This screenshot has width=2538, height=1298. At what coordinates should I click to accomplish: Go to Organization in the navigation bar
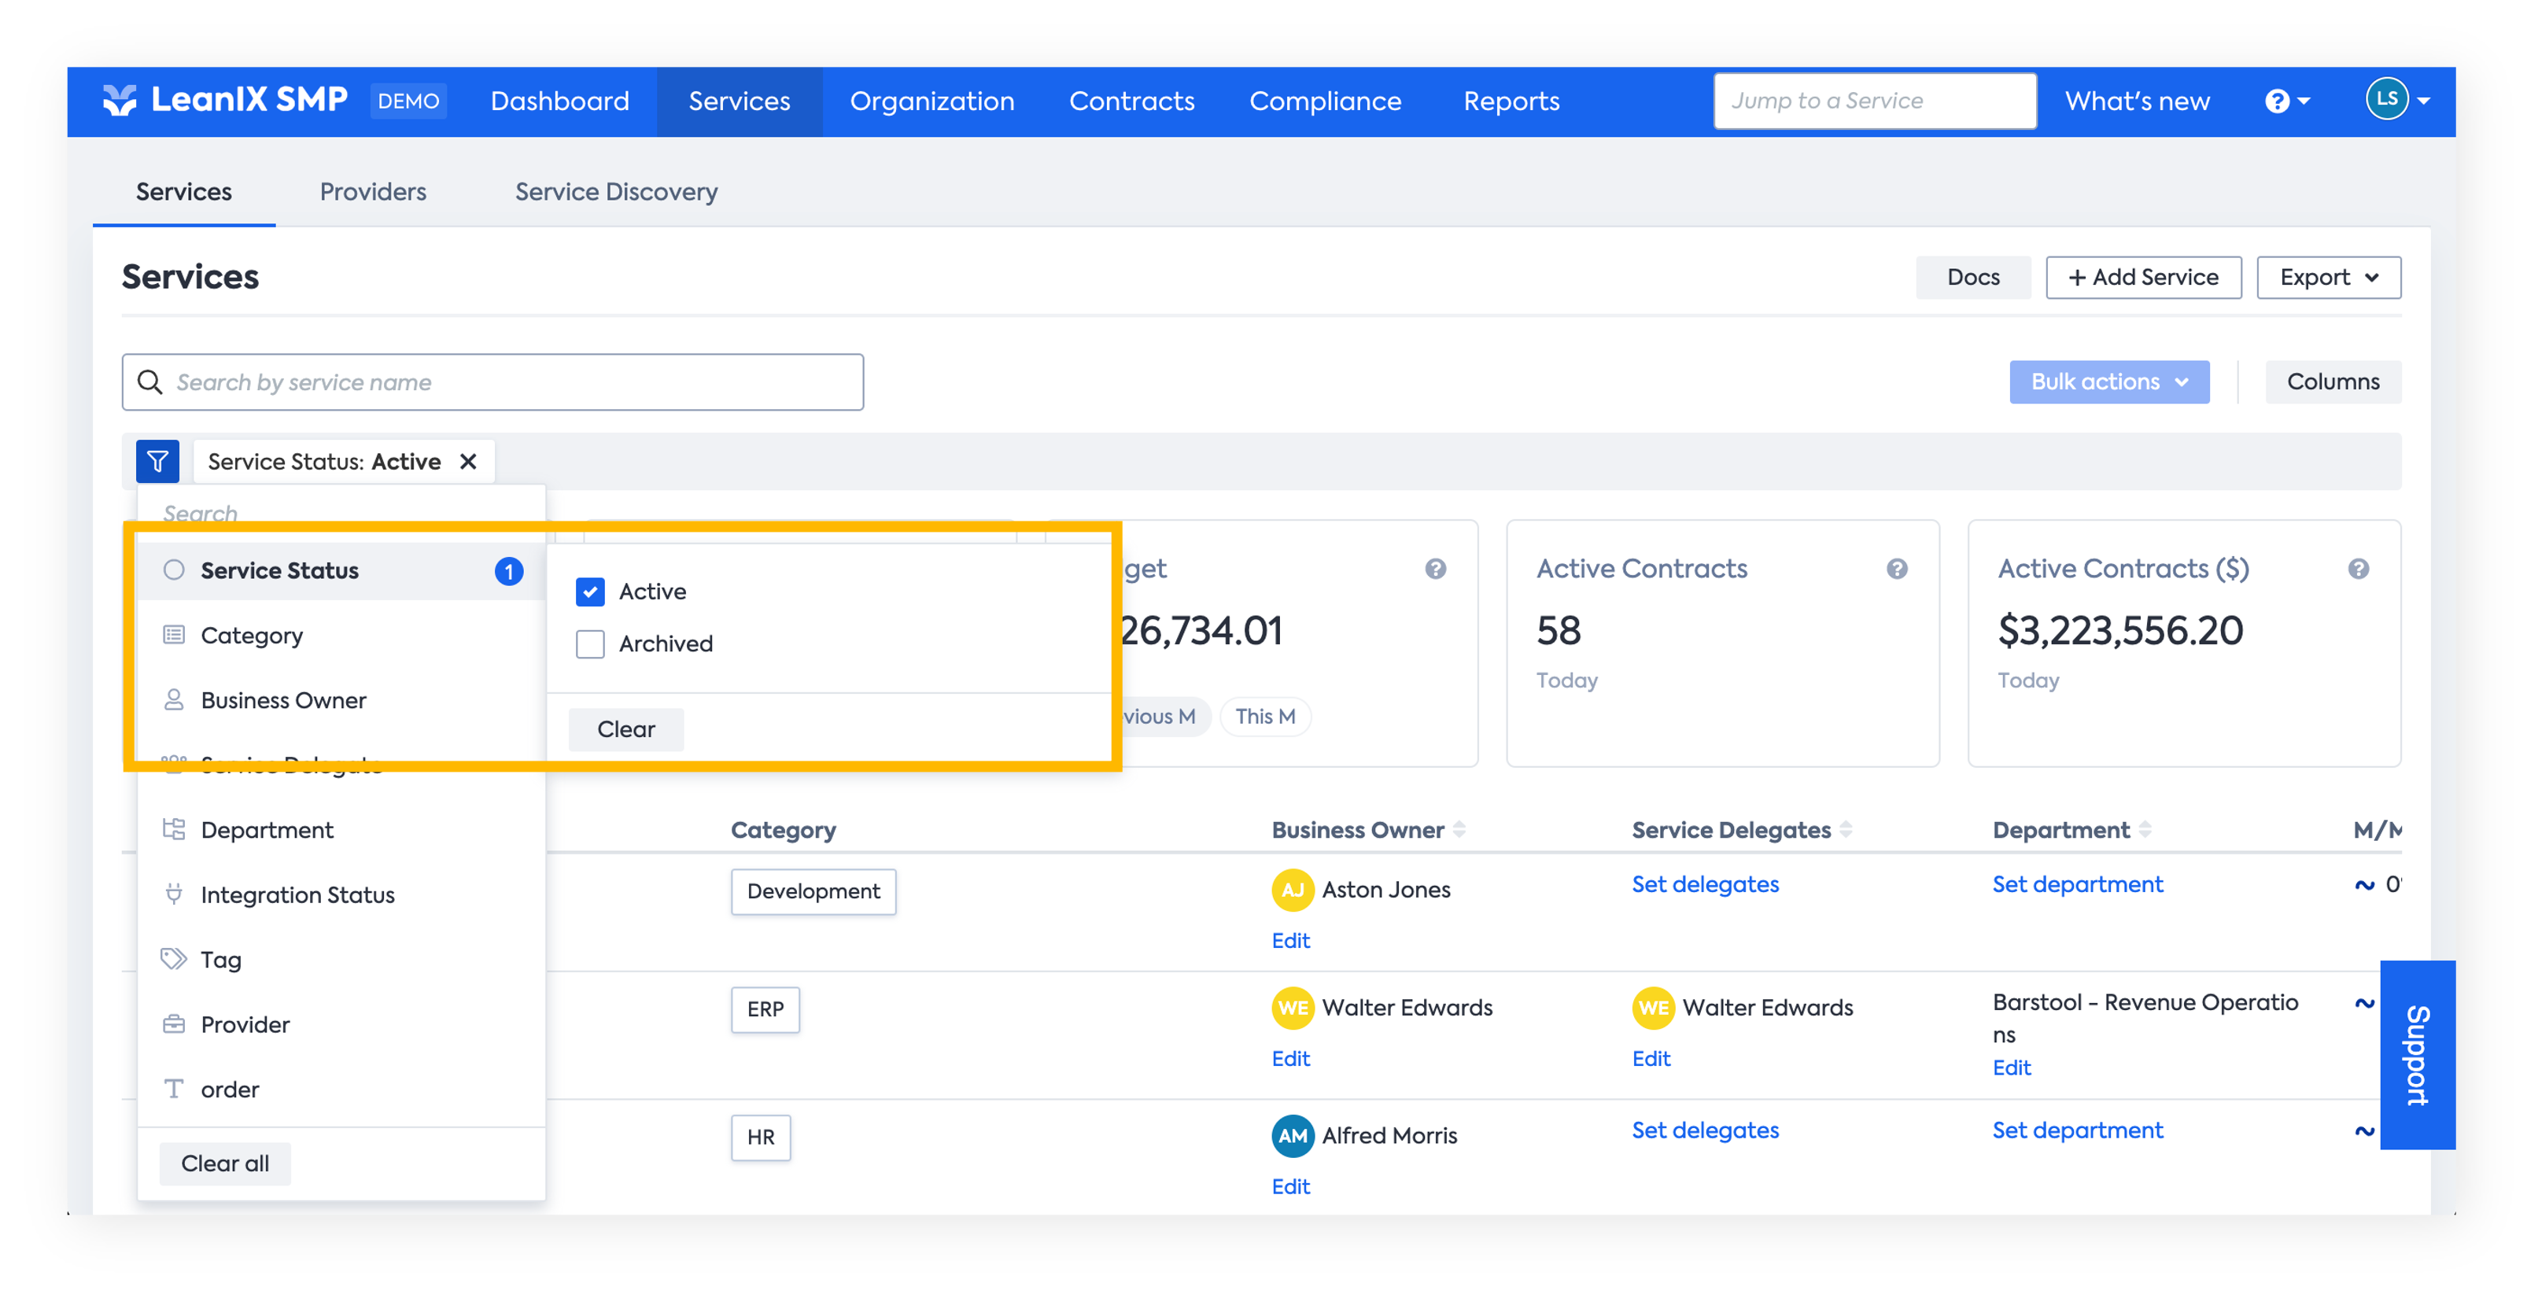pos(932,101)
